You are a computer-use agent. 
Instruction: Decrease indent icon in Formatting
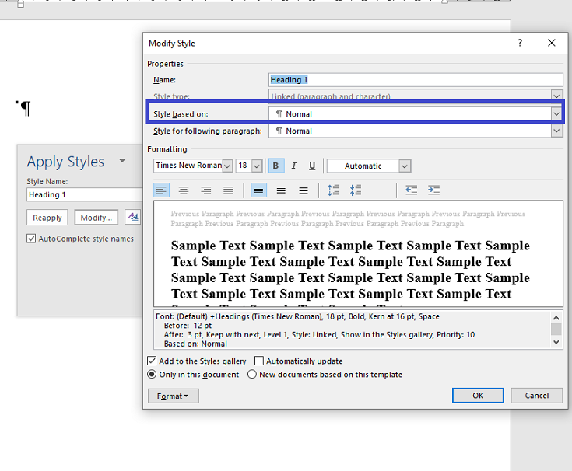point(412,190)
